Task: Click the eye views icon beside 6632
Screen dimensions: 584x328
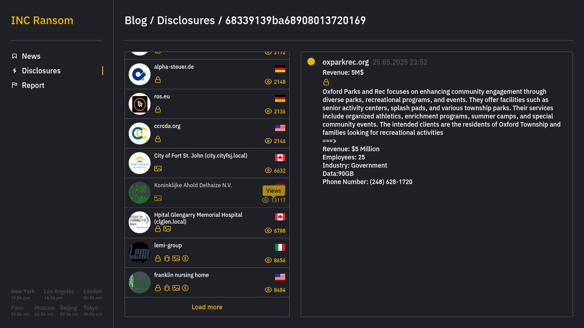Action: (268, 170)
